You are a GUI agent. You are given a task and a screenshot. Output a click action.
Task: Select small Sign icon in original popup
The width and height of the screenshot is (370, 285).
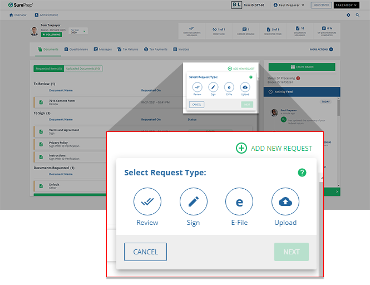pos(213,87)
